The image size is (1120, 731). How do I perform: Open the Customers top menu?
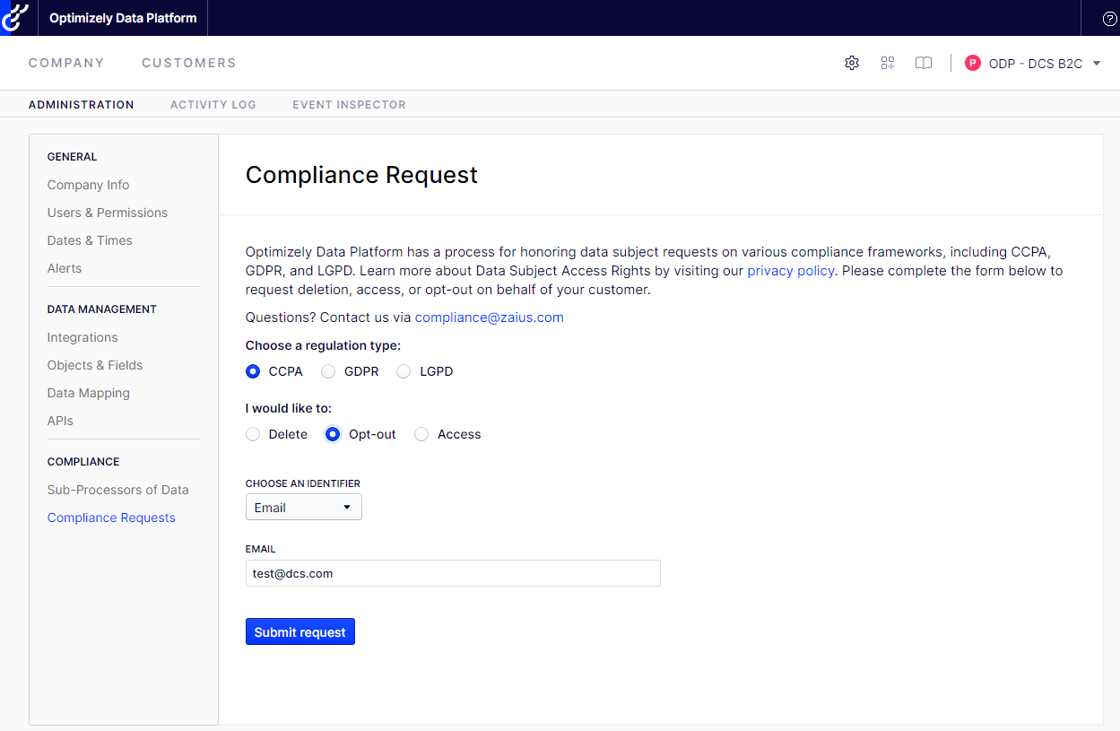point(189,63)
